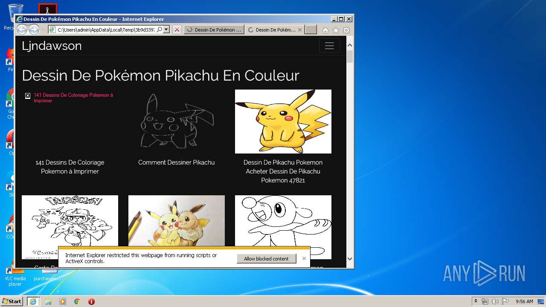Screen dimensions: 546x307
Task: Open the Action Center flag icon
Action: 505,301
